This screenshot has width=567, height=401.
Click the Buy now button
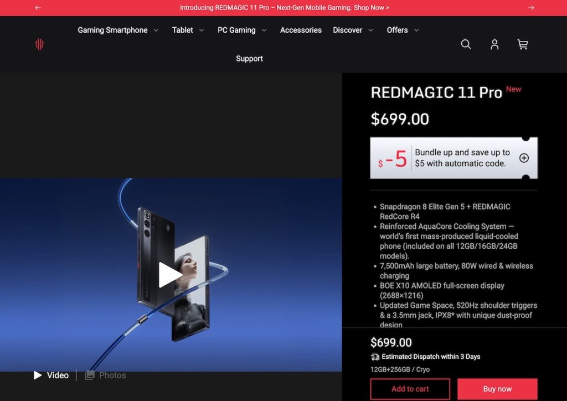pos(497,389)
